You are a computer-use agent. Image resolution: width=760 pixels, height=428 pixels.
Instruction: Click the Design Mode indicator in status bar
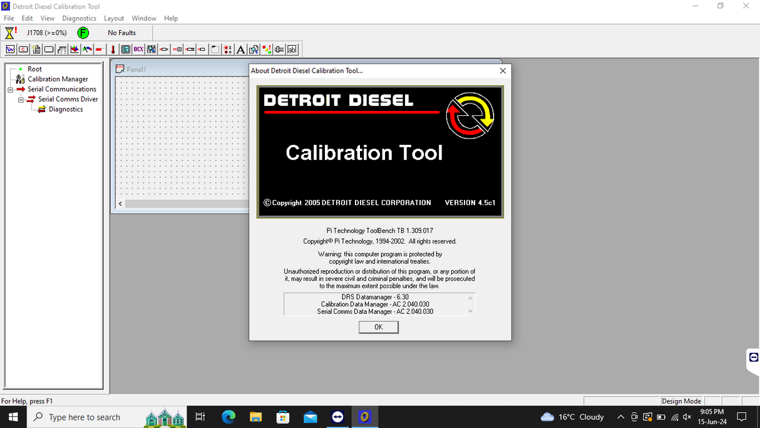682,400
